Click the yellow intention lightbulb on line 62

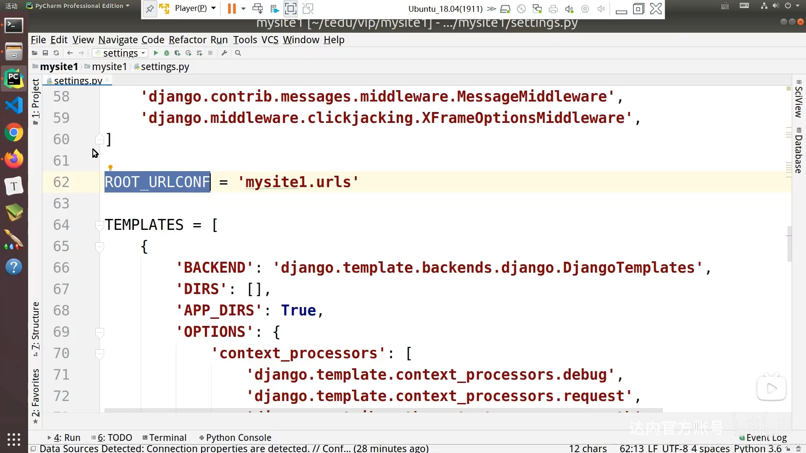(x=110, y=168)
